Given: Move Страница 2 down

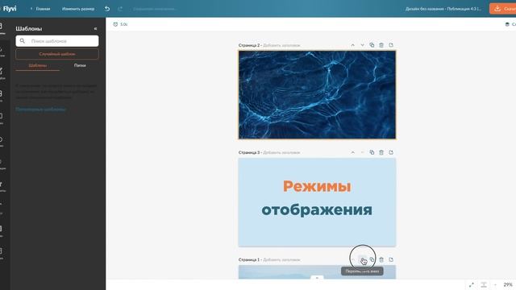Looking at the screenshot, I should click(x=362, y=45).
